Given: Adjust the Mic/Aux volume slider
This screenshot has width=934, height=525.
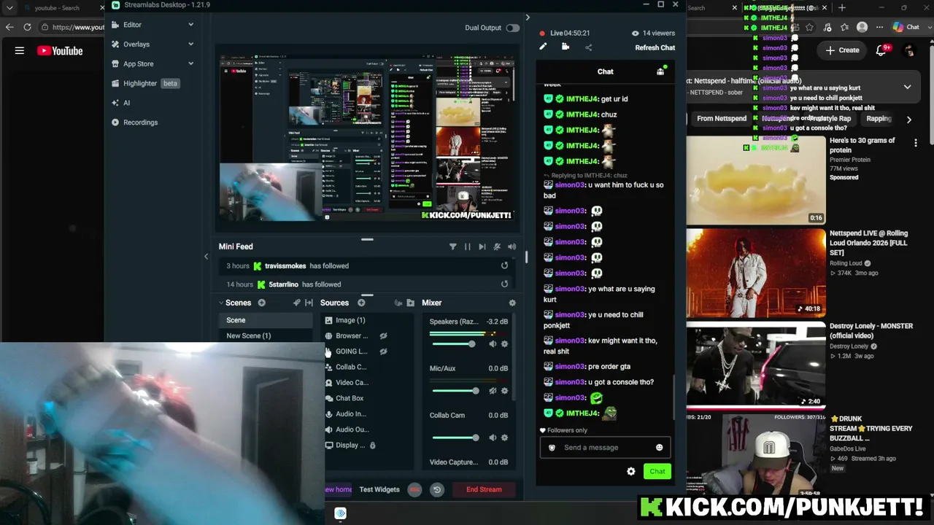Looking at the screenshot, I should pos(455,391).
